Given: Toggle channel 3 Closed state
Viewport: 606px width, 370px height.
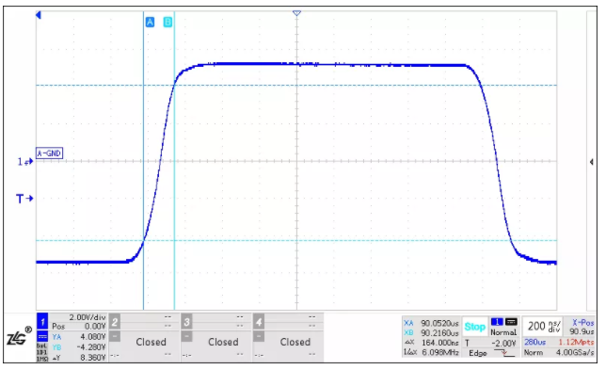Looking at the screenshot, I should click(x=223, y=342).
